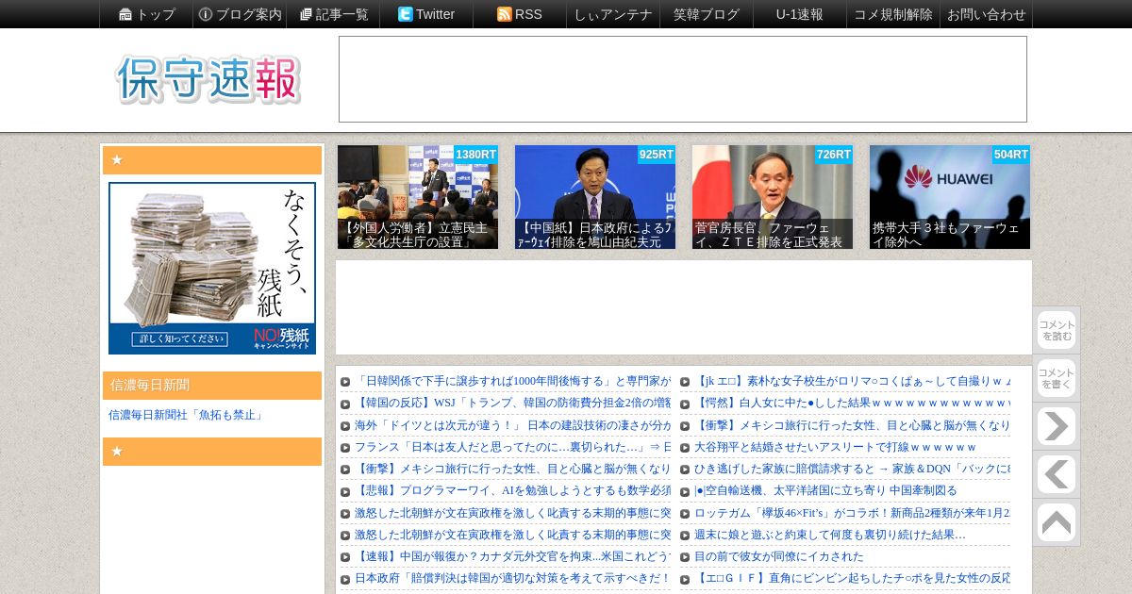Open the RSS feed menu item

pyautogui.click(x=520, y=14)
